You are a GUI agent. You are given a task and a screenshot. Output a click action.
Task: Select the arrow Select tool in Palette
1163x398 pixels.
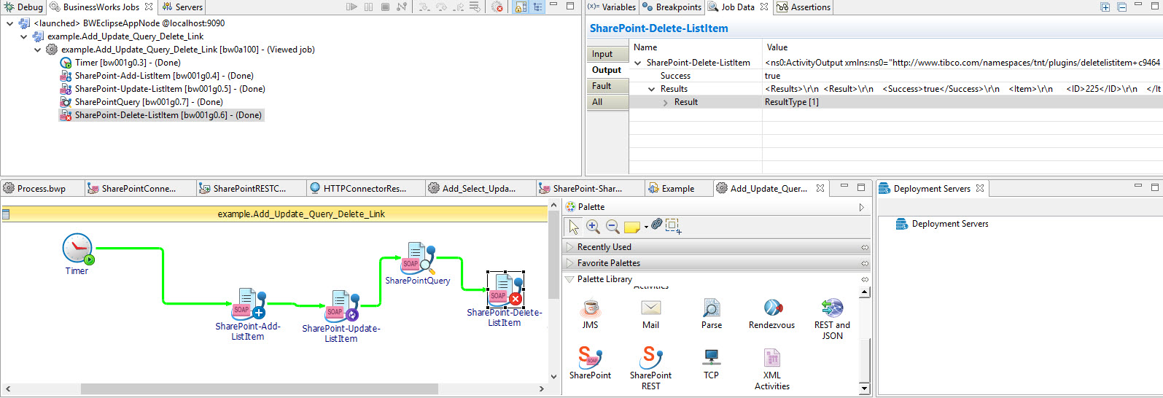coord(574,227)
